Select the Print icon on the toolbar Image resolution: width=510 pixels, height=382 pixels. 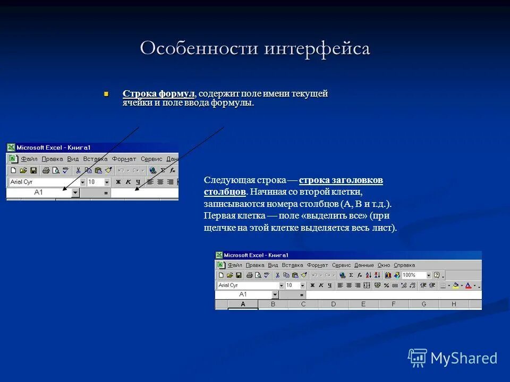(x=249, y=274)
